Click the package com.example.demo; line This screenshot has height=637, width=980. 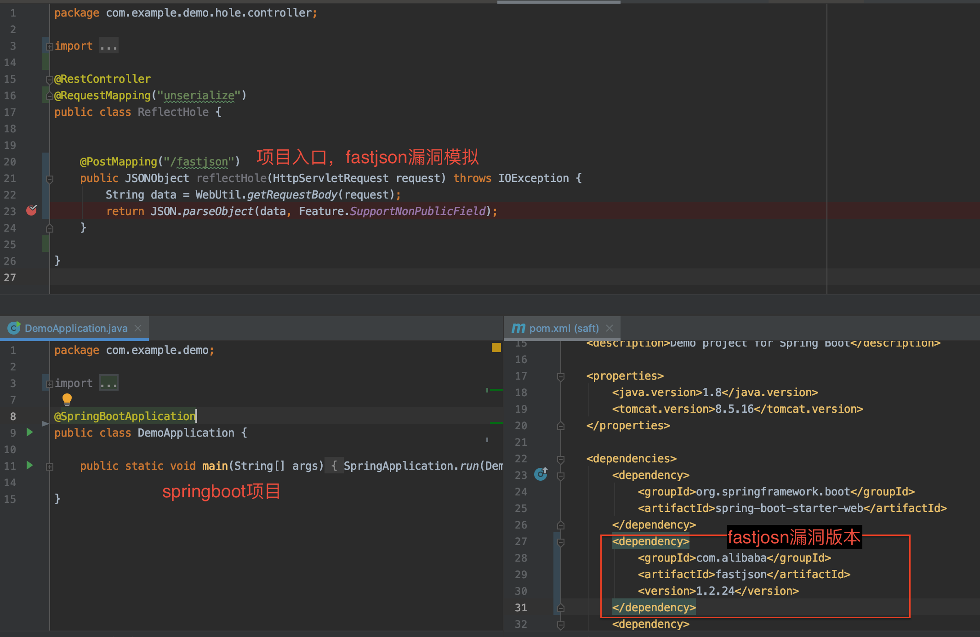134,350
